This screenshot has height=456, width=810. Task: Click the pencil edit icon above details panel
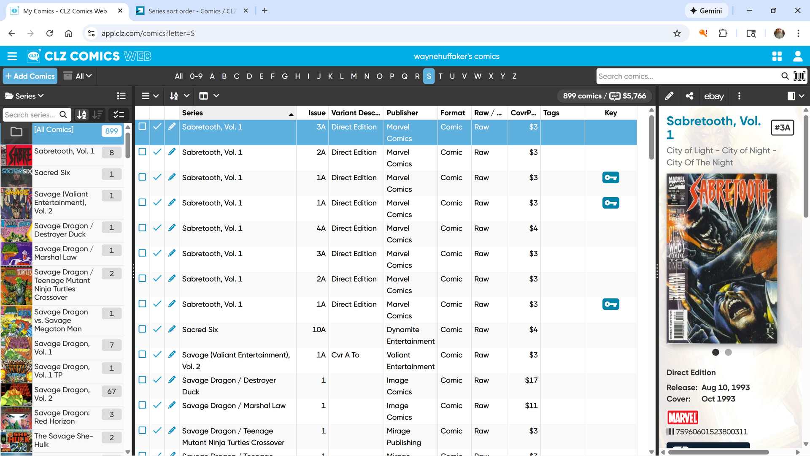(x=669, y=96)
